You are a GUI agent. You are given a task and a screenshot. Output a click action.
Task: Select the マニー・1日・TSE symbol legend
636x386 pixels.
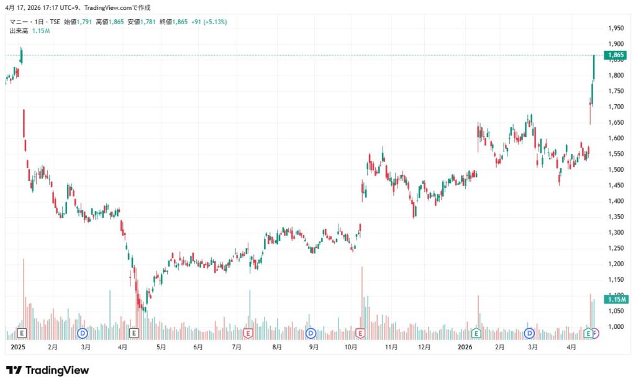34,22
